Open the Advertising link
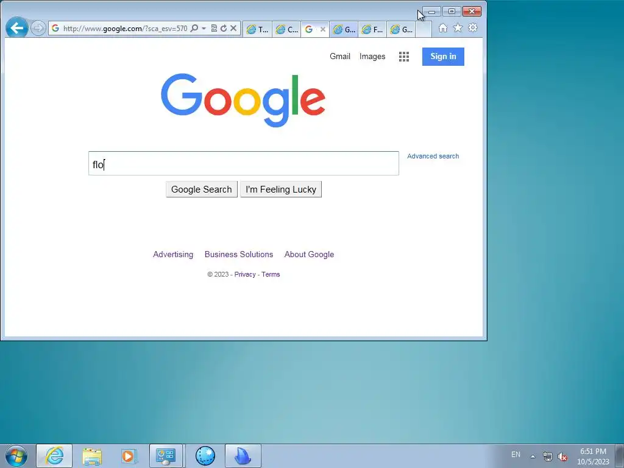The image size is (624, 468). tap(173, 254)
